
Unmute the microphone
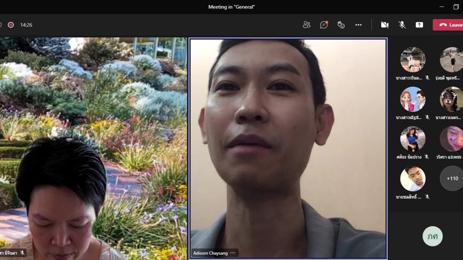(402, 25)
